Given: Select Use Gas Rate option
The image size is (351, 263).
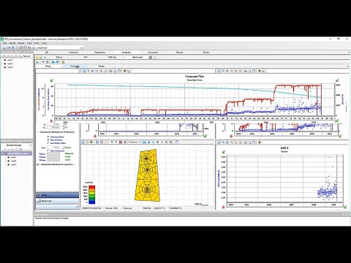Looking at the screenshot, I should pyautogui.click(x=55, y=137).
